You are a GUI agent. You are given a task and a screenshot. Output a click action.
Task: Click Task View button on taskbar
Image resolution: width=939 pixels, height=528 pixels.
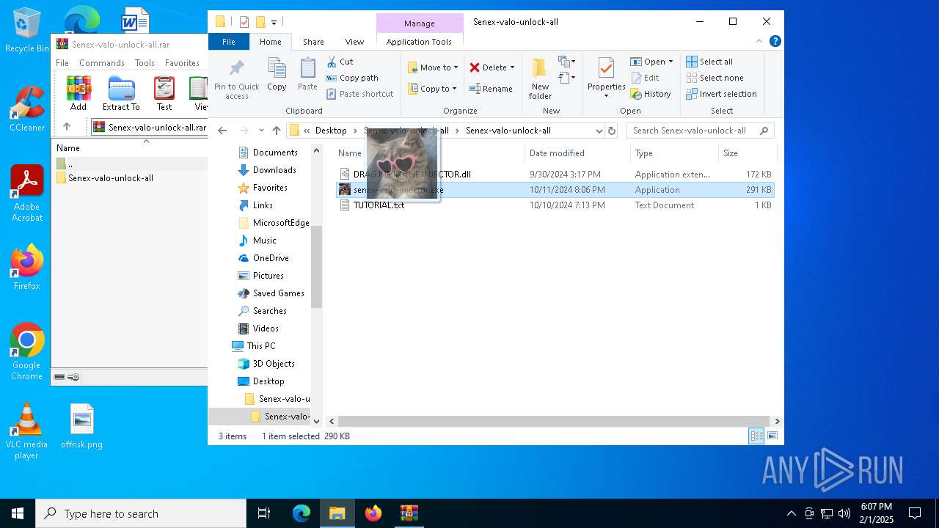(264, 513)
